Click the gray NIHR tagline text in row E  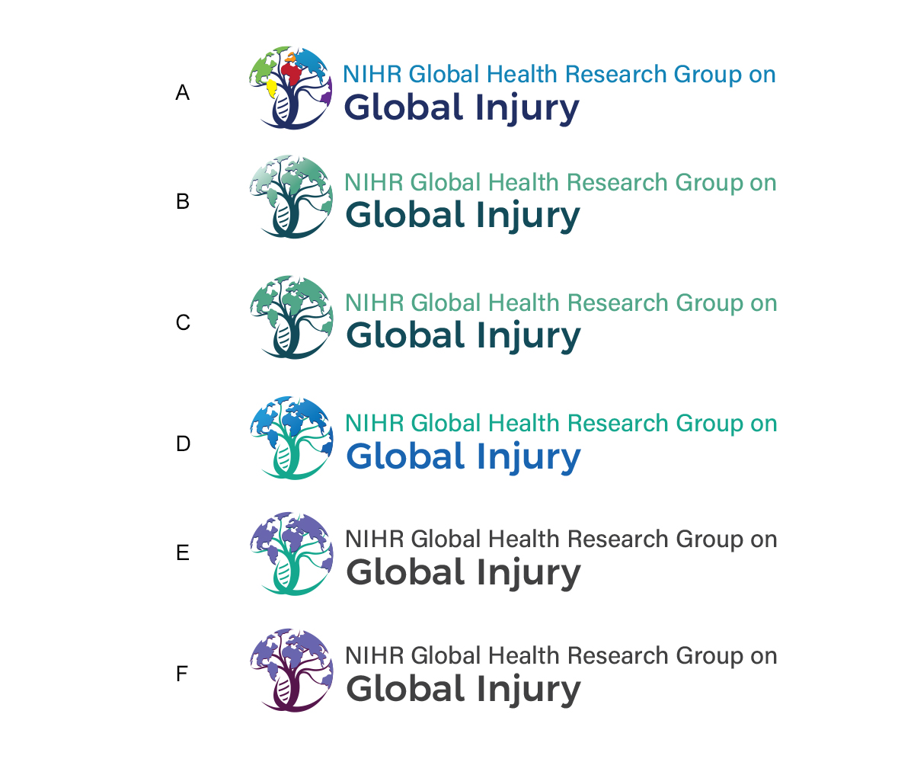(x=561, y=539)
